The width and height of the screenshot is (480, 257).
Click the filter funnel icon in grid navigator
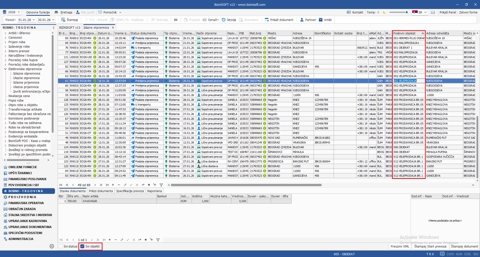161,185
